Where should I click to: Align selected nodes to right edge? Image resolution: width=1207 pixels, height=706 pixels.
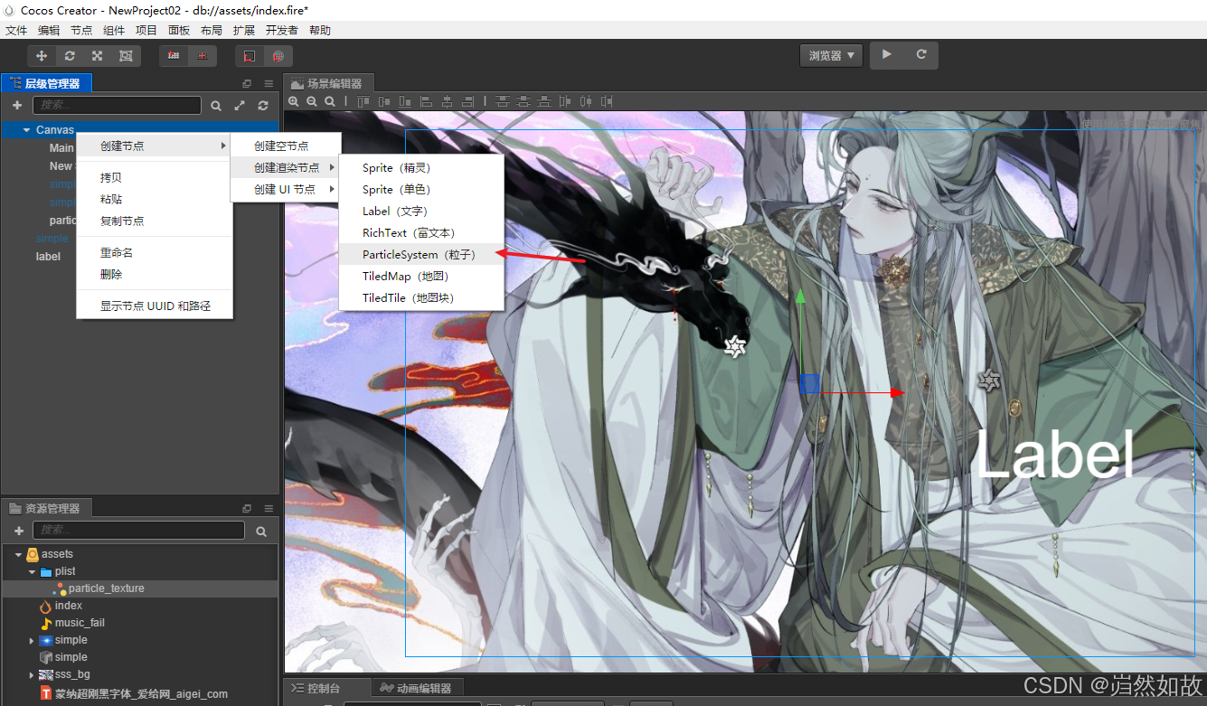pos(467,101)
